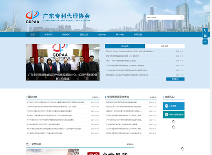The height and width of the screenshot is (155, 212).
Task: Select 首页 in the navigation bar
Action: (33, 35)
